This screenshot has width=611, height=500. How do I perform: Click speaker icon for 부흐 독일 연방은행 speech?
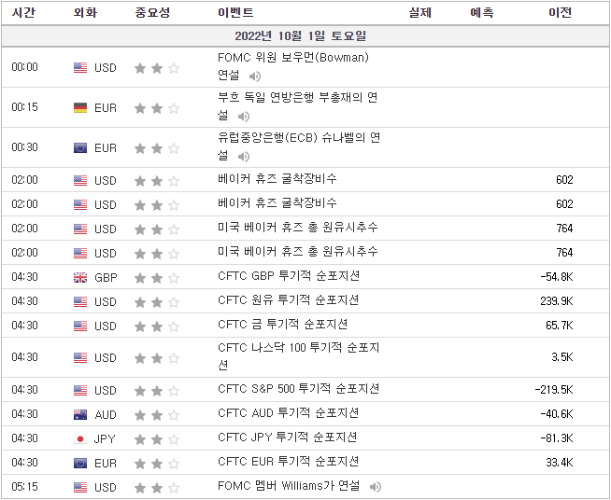pos(244,117)
